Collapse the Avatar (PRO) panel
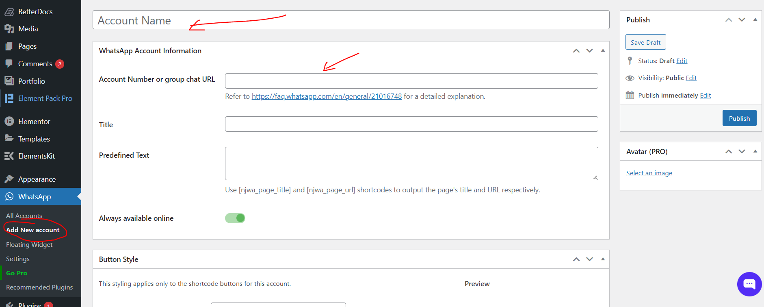 tap(755, 151)
